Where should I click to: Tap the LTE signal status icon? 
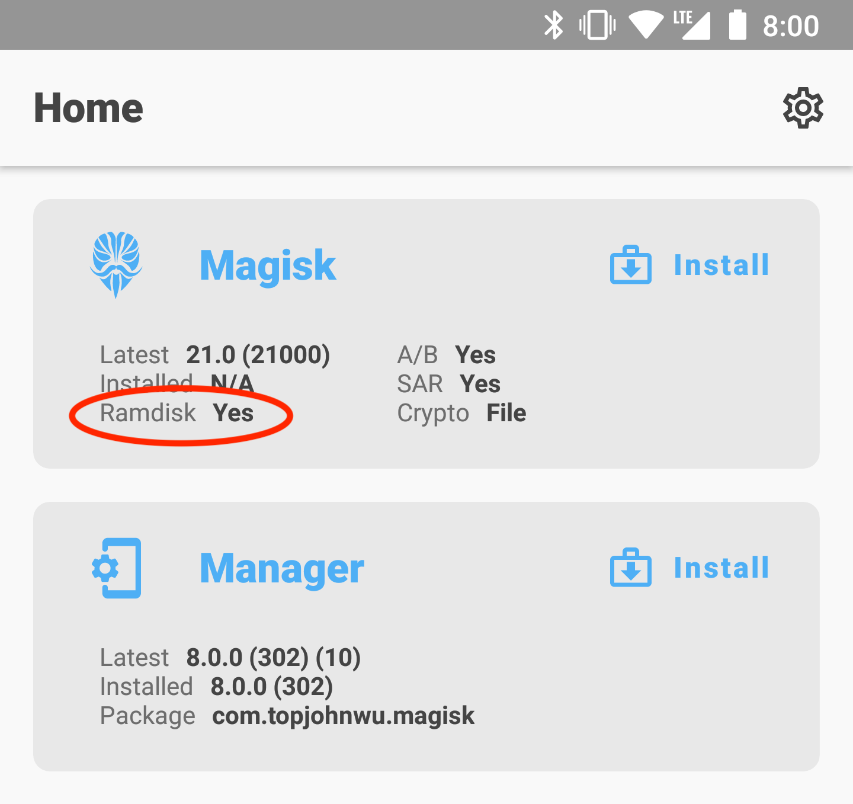691,25
